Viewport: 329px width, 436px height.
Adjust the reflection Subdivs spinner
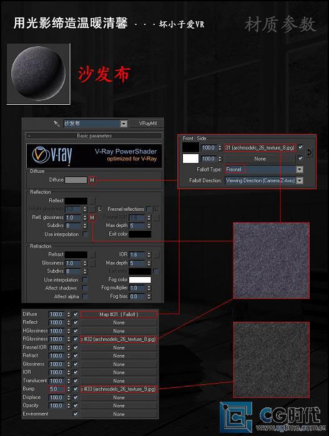click(x=85, y=226)
